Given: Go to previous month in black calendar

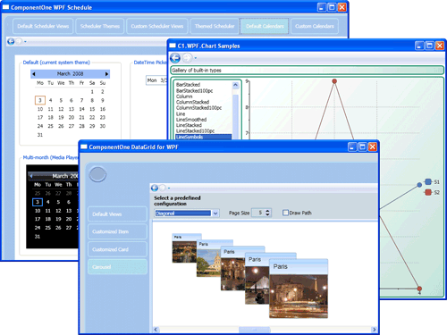Looking at the screenshot, I should point(31,176).
